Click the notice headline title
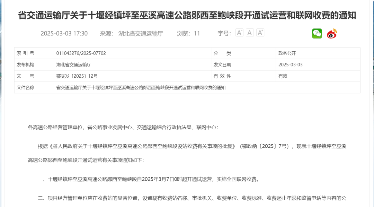374x207 pixels. 187,16
